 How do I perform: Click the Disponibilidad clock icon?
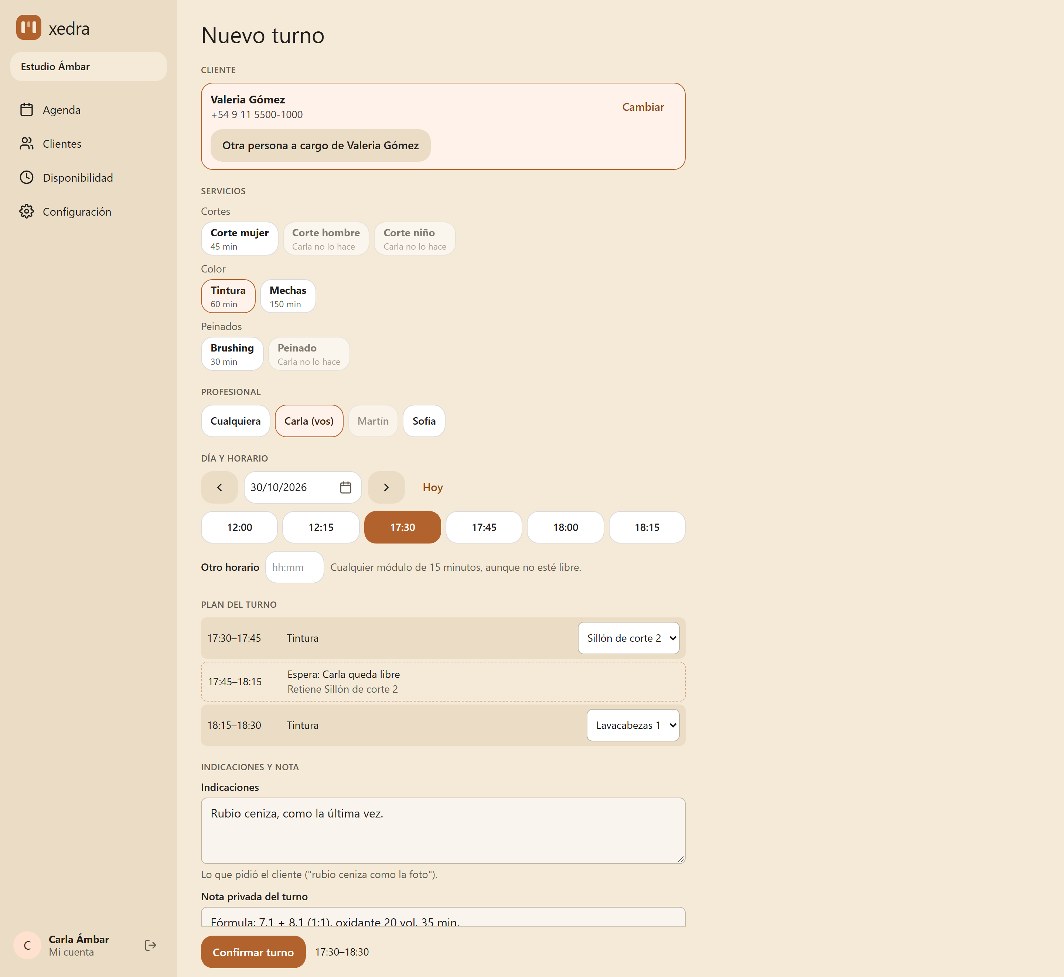[27, 177]
